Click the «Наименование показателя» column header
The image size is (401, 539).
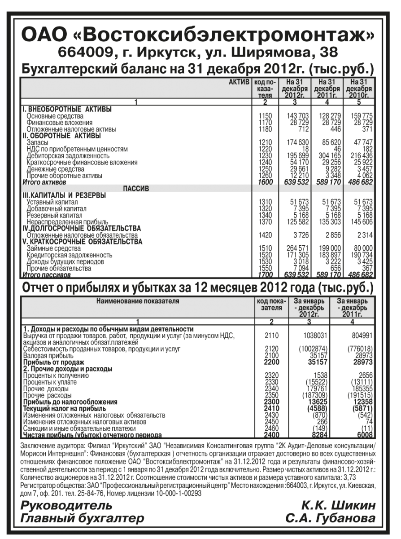click(137, 301)
